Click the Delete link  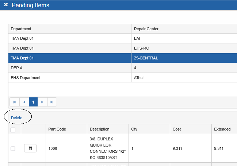[16, 118]
